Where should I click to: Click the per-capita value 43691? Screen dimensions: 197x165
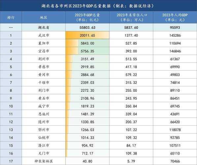(175, 114)
